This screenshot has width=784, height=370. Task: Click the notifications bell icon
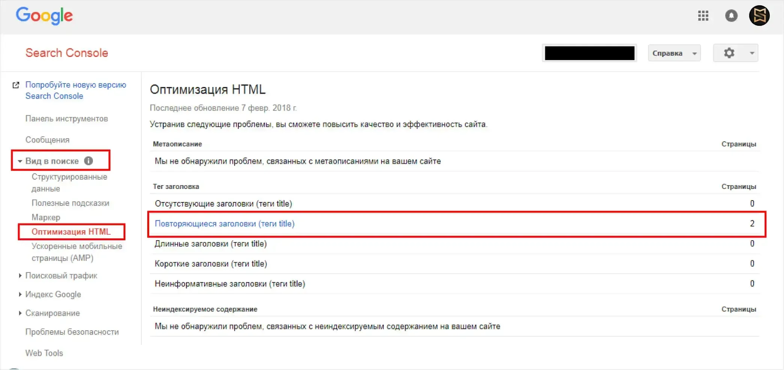pyautogui.click(x=731, y=16)
